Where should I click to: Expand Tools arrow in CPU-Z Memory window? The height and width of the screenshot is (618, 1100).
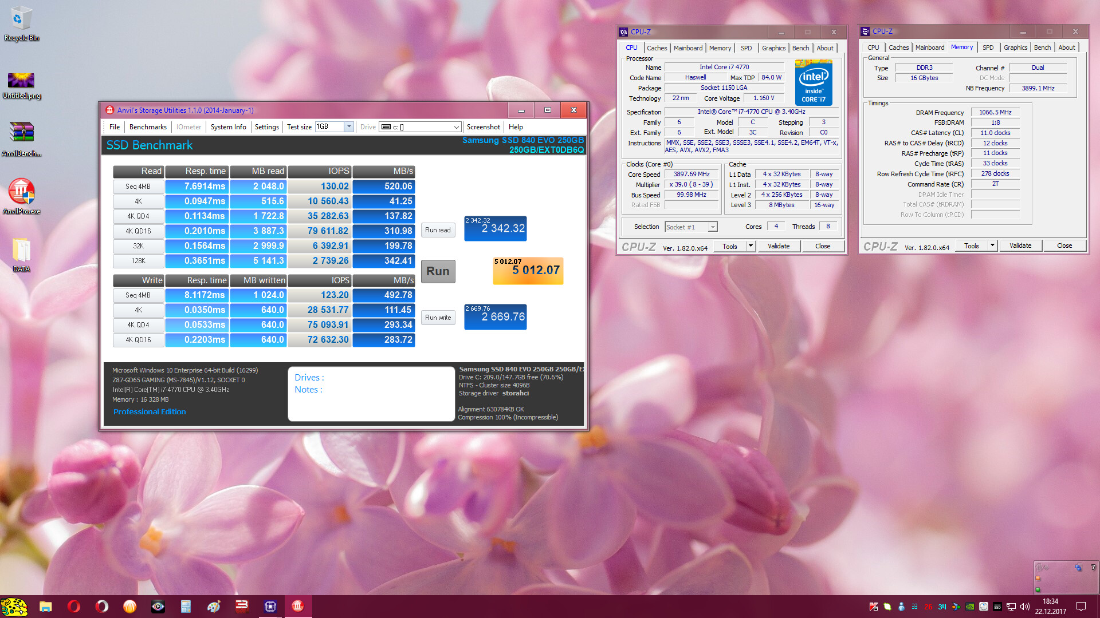[992, 245]
